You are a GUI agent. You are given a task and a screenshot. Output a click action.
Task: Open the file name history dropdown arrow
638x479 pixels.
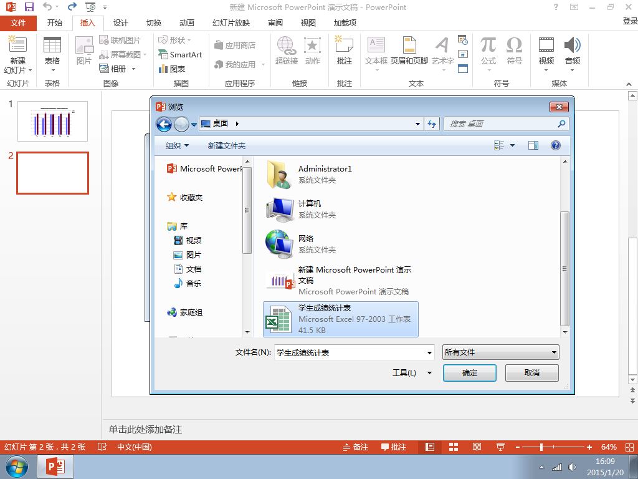429,353
